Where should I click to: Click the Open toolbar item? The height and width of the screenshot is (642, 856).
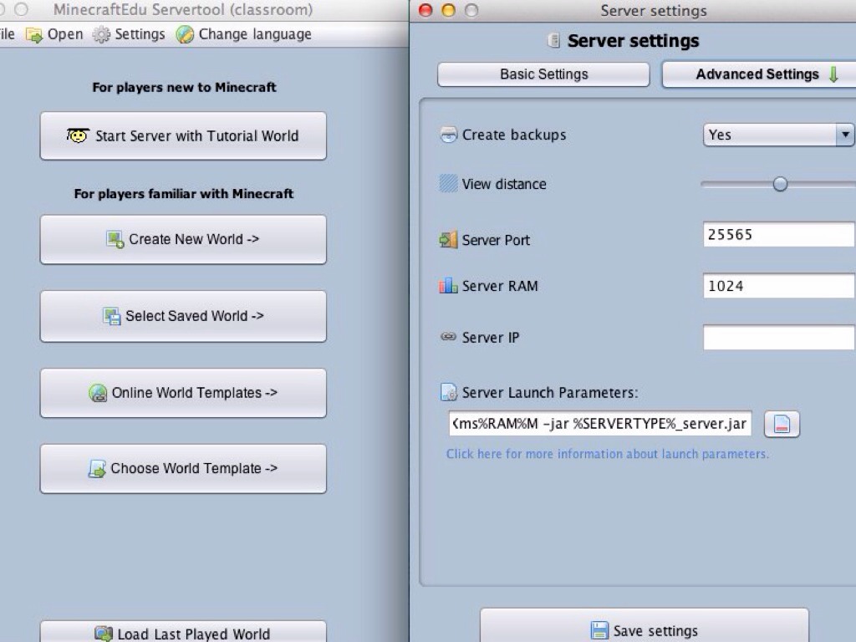[x=55, y=34]
